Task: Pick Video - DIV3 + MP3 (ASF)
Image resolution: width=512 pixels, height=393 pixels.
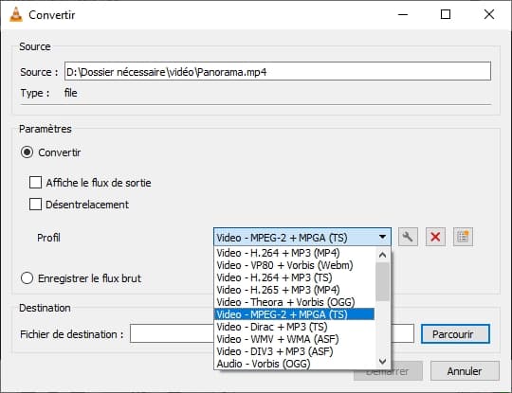Action: [x=294, y=351]
